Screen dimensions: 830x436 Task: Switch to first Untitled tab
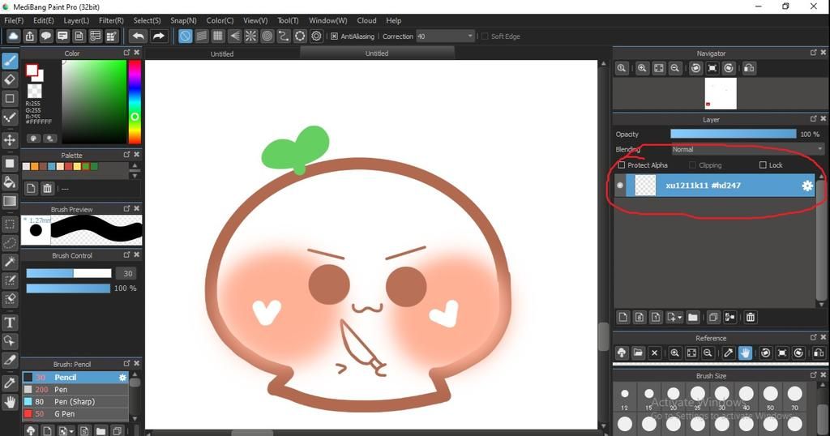222,53
